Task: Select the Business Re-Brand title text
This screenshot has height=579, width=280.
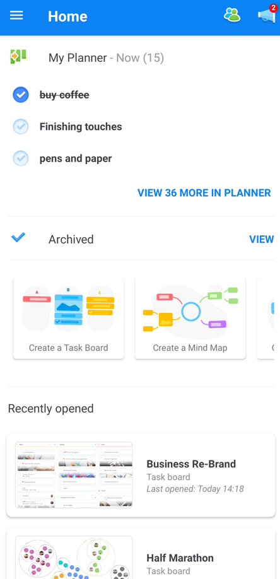Action: [191, 464]
